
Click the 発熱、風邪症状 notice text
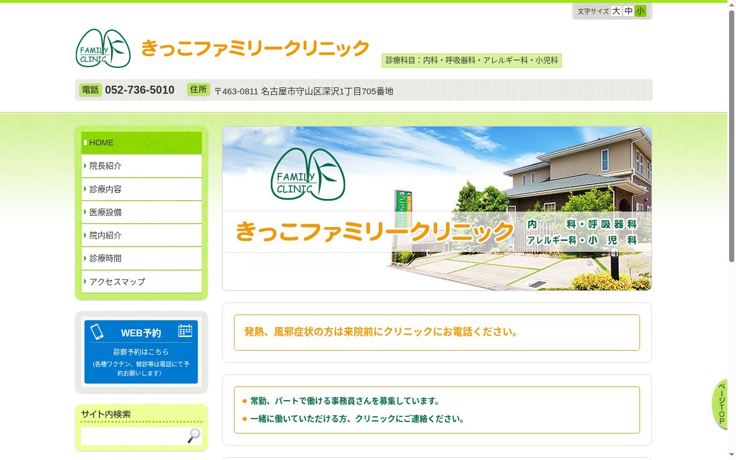[381, 332]
